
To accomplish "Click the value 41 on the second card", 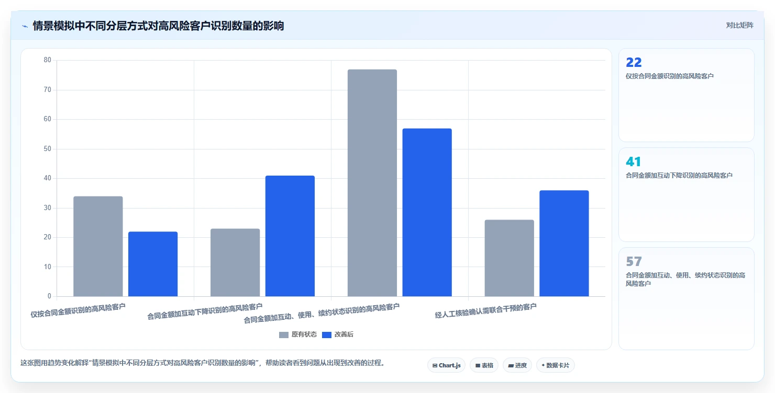I will pos(633,161).
